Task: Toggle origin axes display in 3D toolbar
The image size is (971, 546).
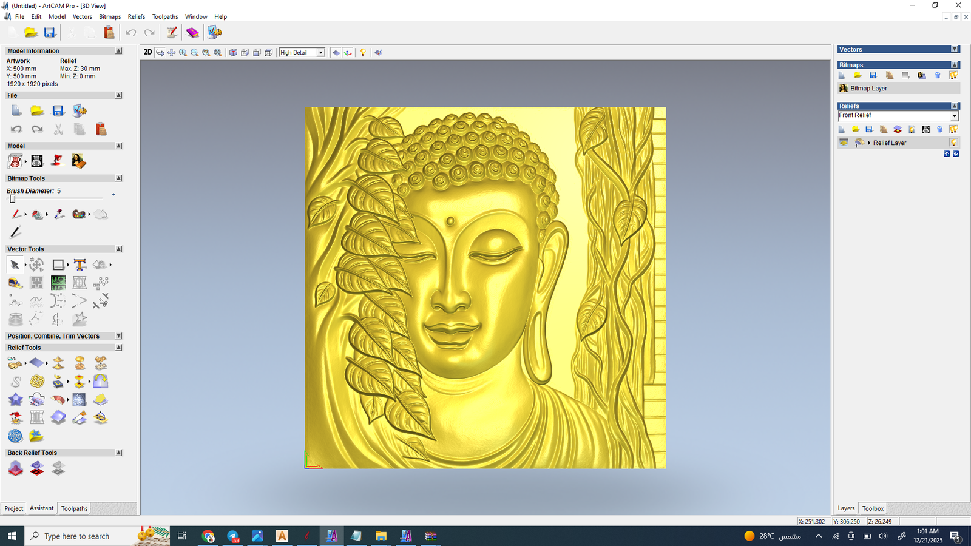Action: (348, 53)
